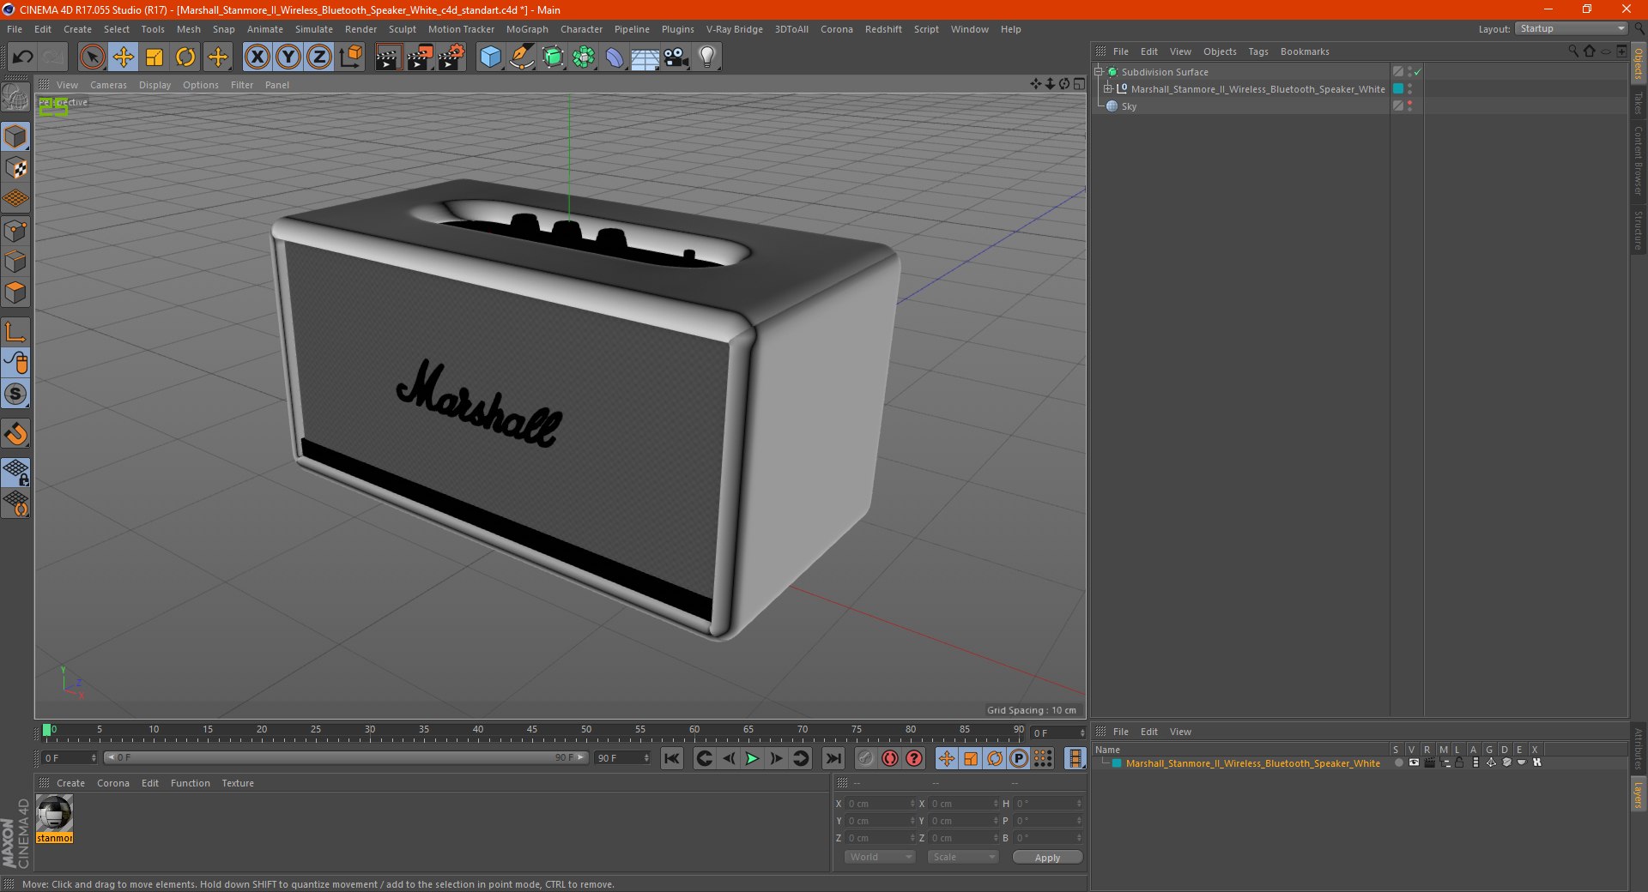The height and width of the screenshot is (892, 1648).
Task: Go to end of animation
Action: pyautogui.click(x=833, y=758)
